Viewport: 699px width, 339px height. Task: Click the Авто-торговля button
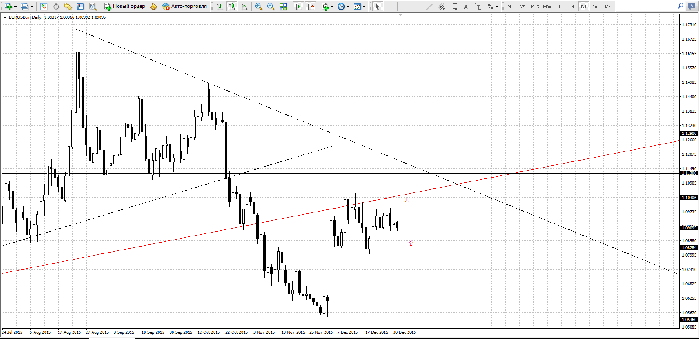[184, 7]
